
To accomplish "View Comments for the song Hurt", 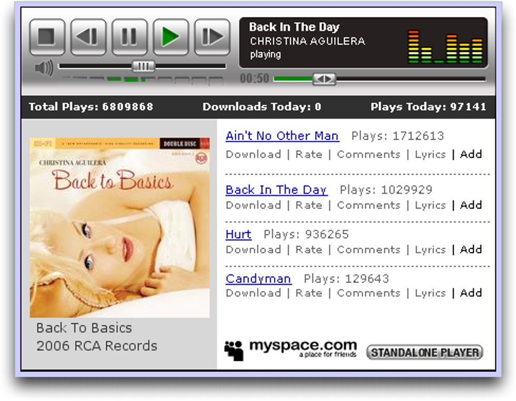I will tap(369, 249).
